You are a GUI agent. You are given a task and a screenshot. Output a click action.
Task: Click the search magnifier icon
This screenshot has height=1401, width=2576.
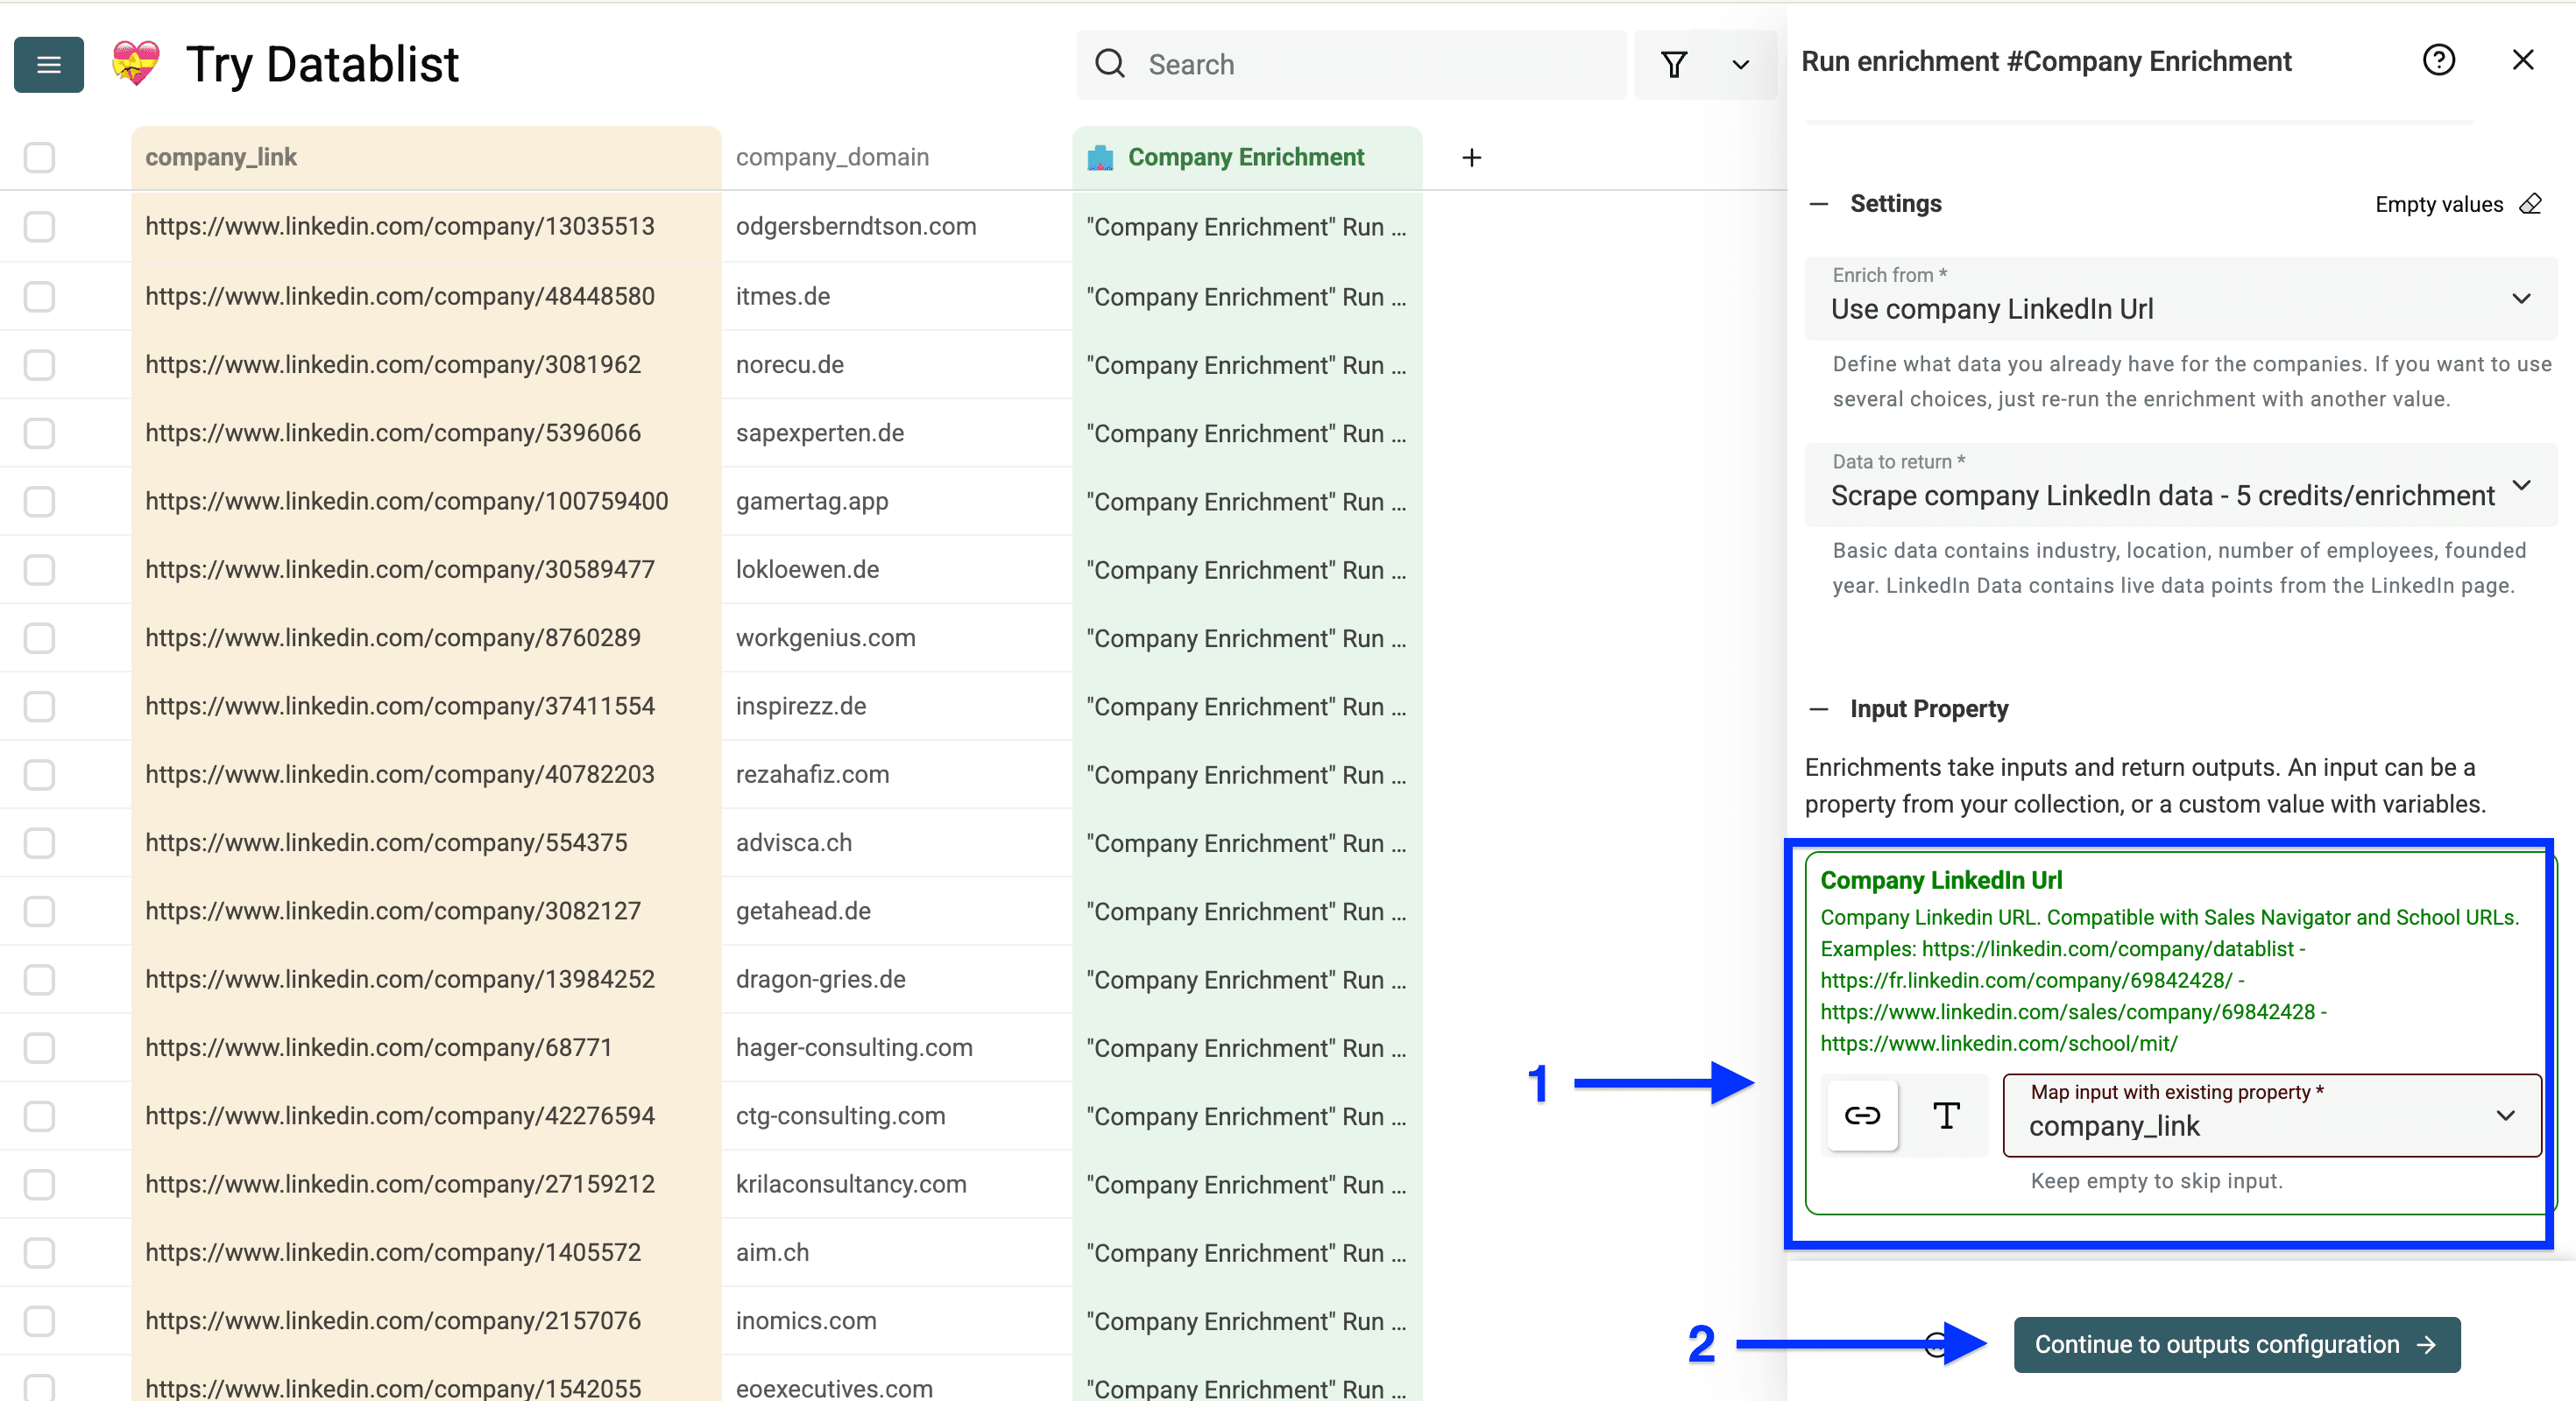1110,63
